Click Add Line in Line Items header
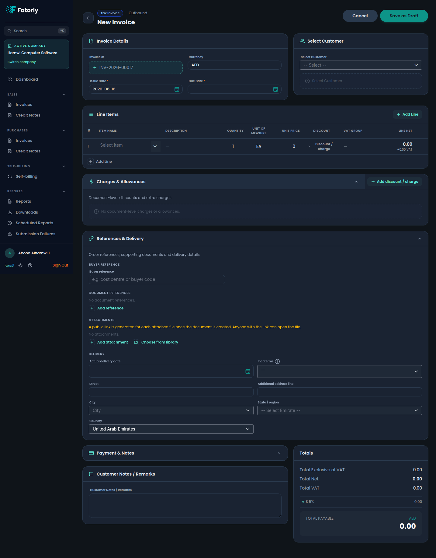 [x=407, y=114]
